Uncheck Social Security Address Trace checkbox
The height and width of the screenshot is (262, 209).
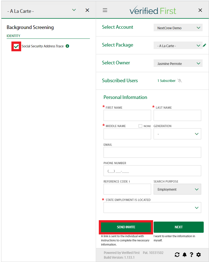coord(16,46)
